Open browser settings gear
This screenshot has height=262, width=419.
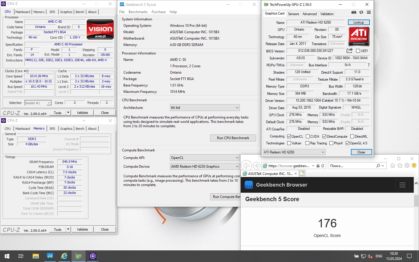(x=407, y=165)
